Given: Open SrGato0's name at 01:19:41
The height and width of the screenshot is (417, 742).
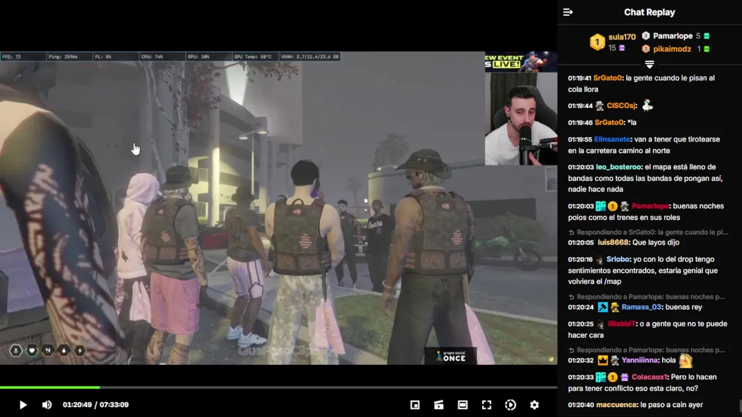Looking at the screenshot, I should coord(609,78).
